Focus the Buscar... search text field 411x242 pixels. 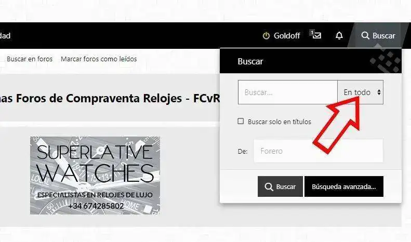(287, 92)
